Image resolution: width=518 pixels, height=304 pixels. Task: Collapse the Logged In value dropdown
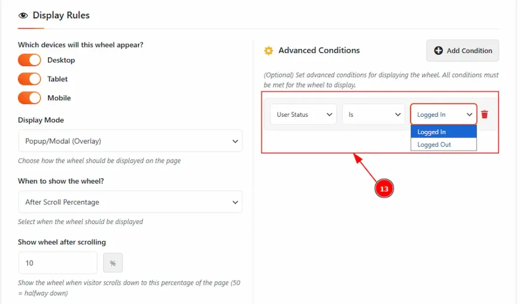click(x=444, y=115)
